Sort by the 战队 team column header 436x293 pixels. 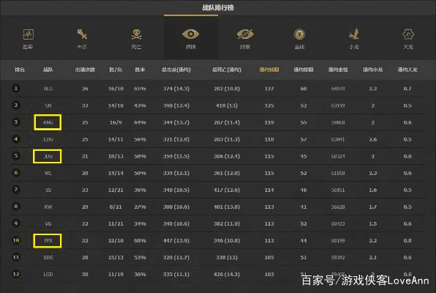[x=48, y=70]
